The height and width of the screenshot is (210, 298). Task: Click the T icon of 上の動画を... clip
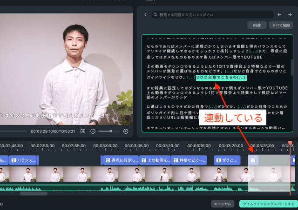click(x=144, y=160)
